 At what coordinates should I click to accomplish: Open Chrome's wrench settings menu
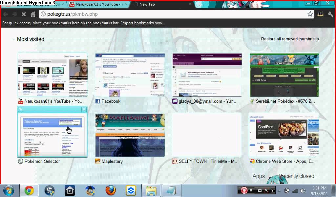(x=330, y=14)
